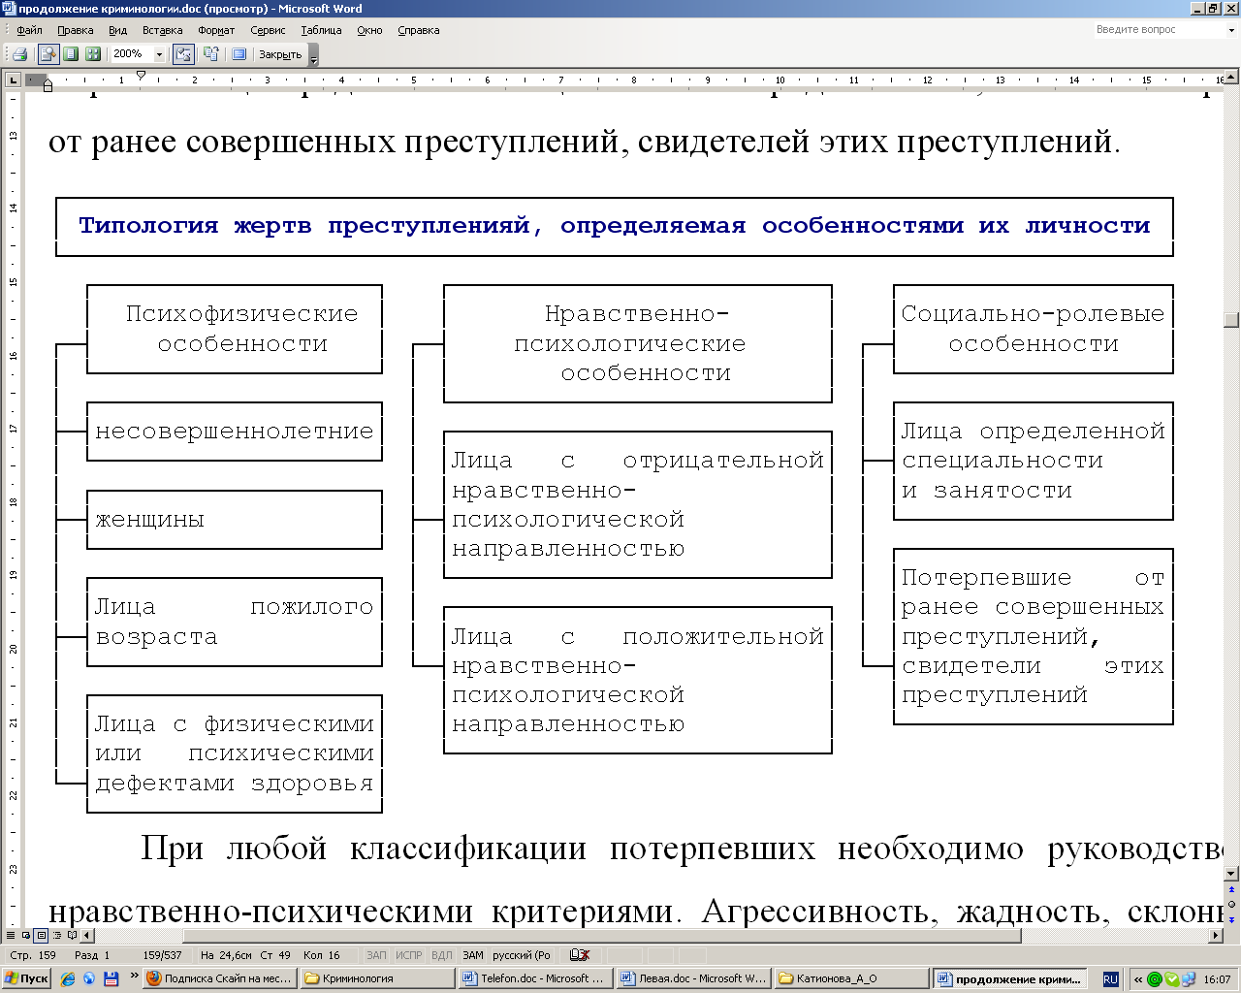Screen dimensions: 1241x993
Task: Activate ВДЛ selection extend mode
Action: point(441,954)
